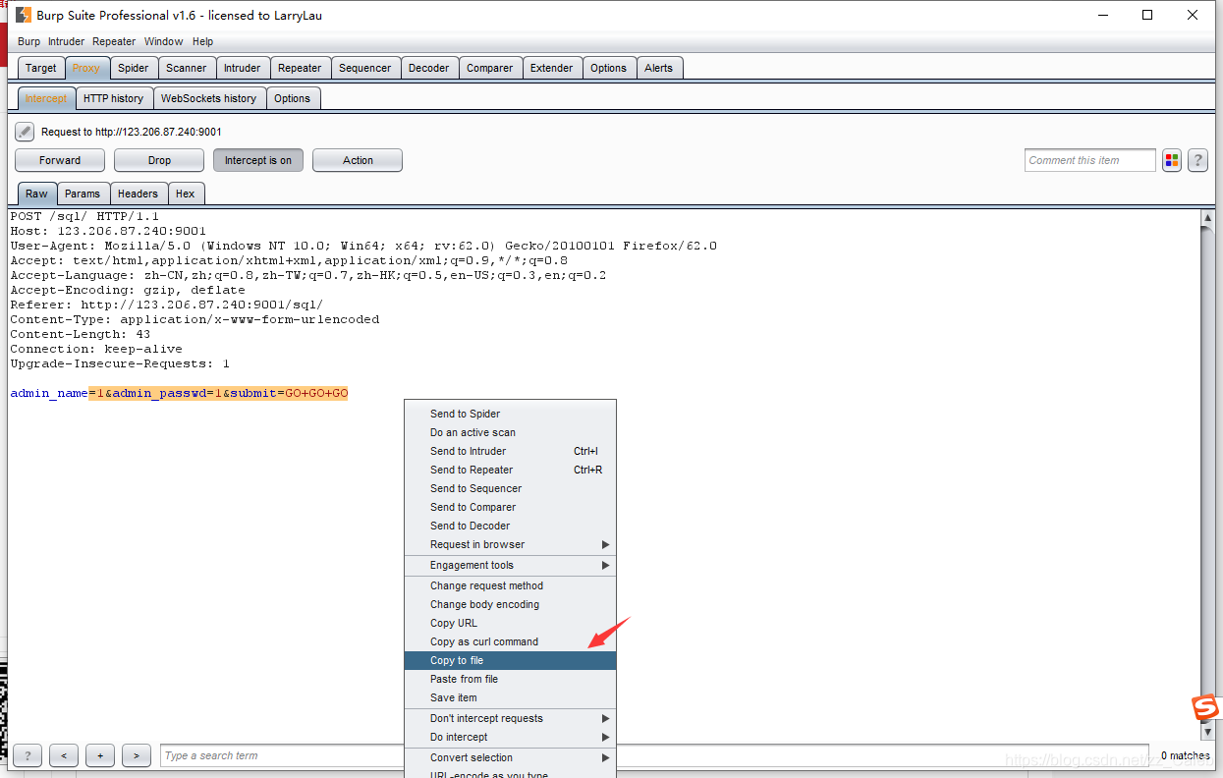1223x778 pixels.
Task: Choose Change body encoding
Action: (x=510, y=604)
